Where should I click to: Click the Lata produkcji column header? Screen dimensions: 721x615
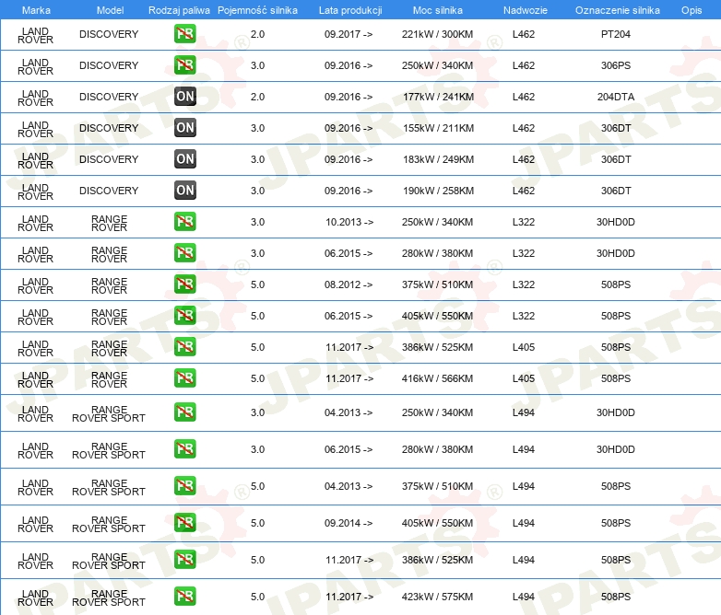350,10
